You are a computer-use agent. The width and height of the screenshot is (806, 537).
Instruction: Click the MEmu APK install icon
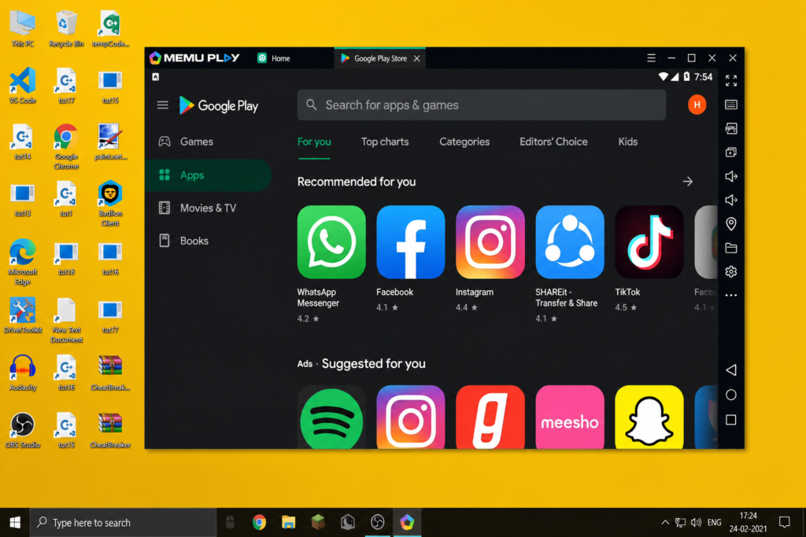731,128
